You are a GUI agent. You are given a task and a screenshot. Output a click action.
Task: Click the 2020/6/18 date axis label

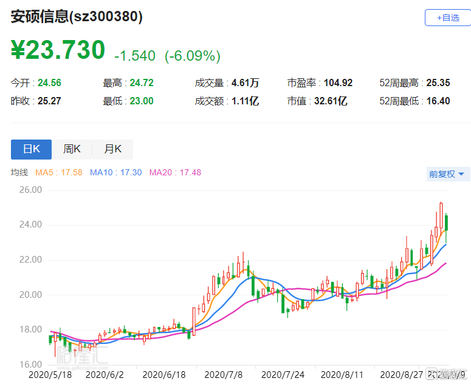tap(164, 375)
